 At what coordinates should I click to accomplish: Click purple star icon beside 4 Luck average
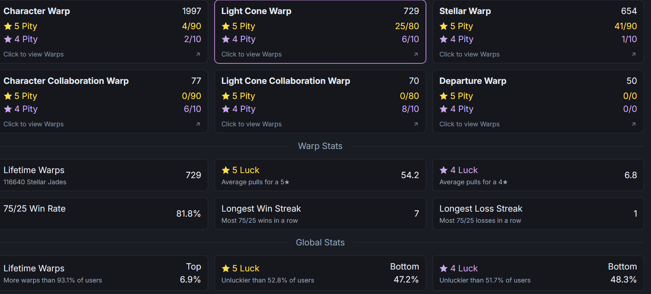tap(444, 170)
